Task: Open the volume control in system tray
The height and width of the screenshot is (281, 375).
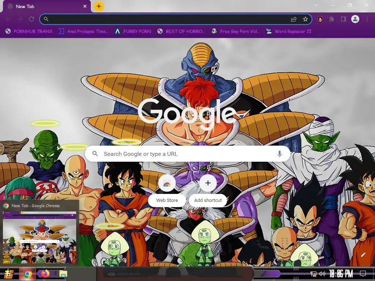Action: 322,274
